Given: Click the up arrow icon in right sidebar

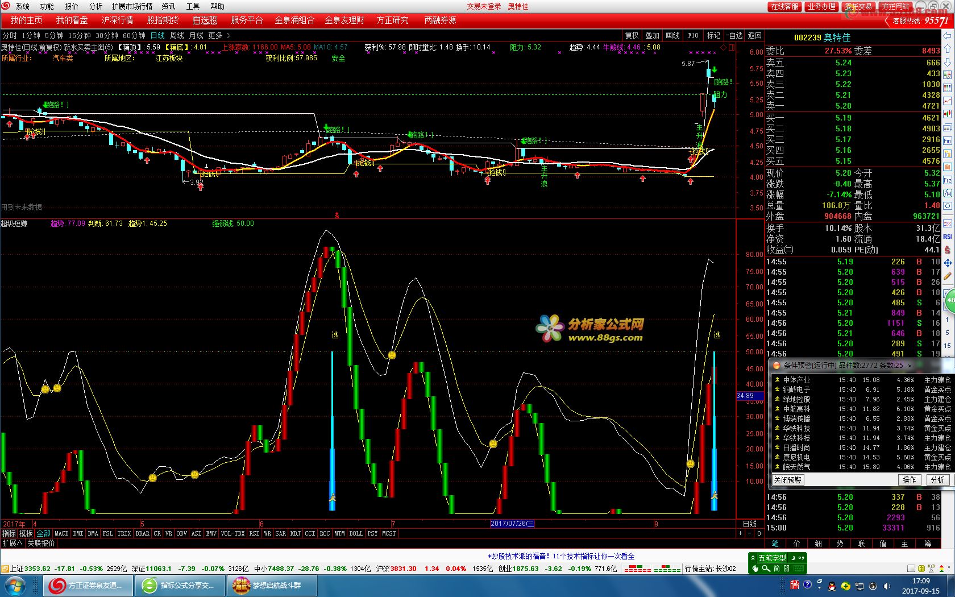Looking at the screenshot, I should 948,48.
